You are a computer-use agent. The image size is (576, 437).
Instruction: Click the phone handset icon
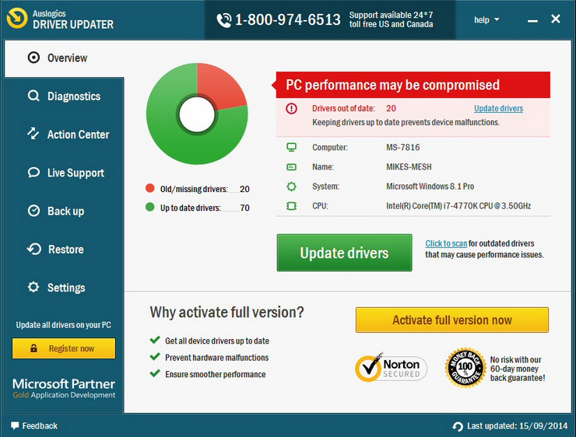click(x=223, y=20)
